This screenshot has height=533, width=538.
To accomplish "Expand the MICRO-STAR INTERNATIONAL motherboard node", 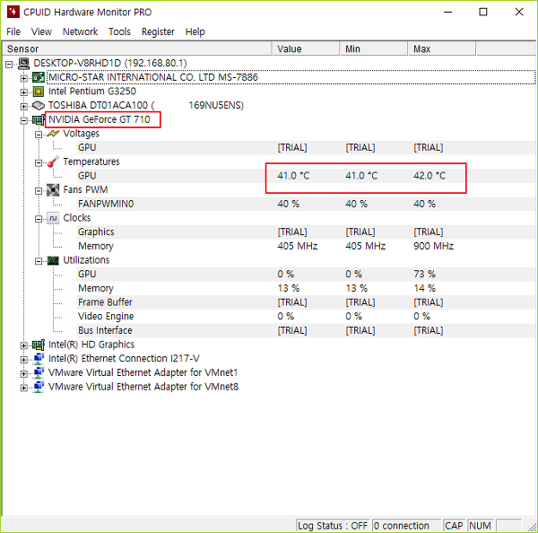I will pos(23,78).
